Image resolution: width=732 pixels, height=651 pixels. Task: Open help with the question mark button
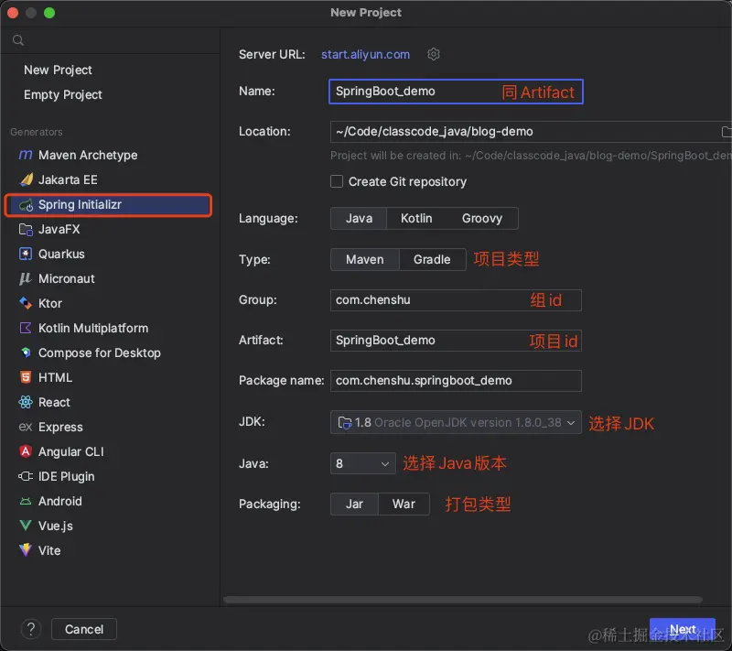(31, 629)
